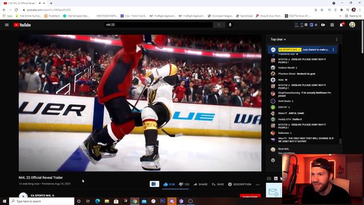Open the emoji picker in live chat
364x205 pixels.
pyautogui.click(x=273, y=160)
